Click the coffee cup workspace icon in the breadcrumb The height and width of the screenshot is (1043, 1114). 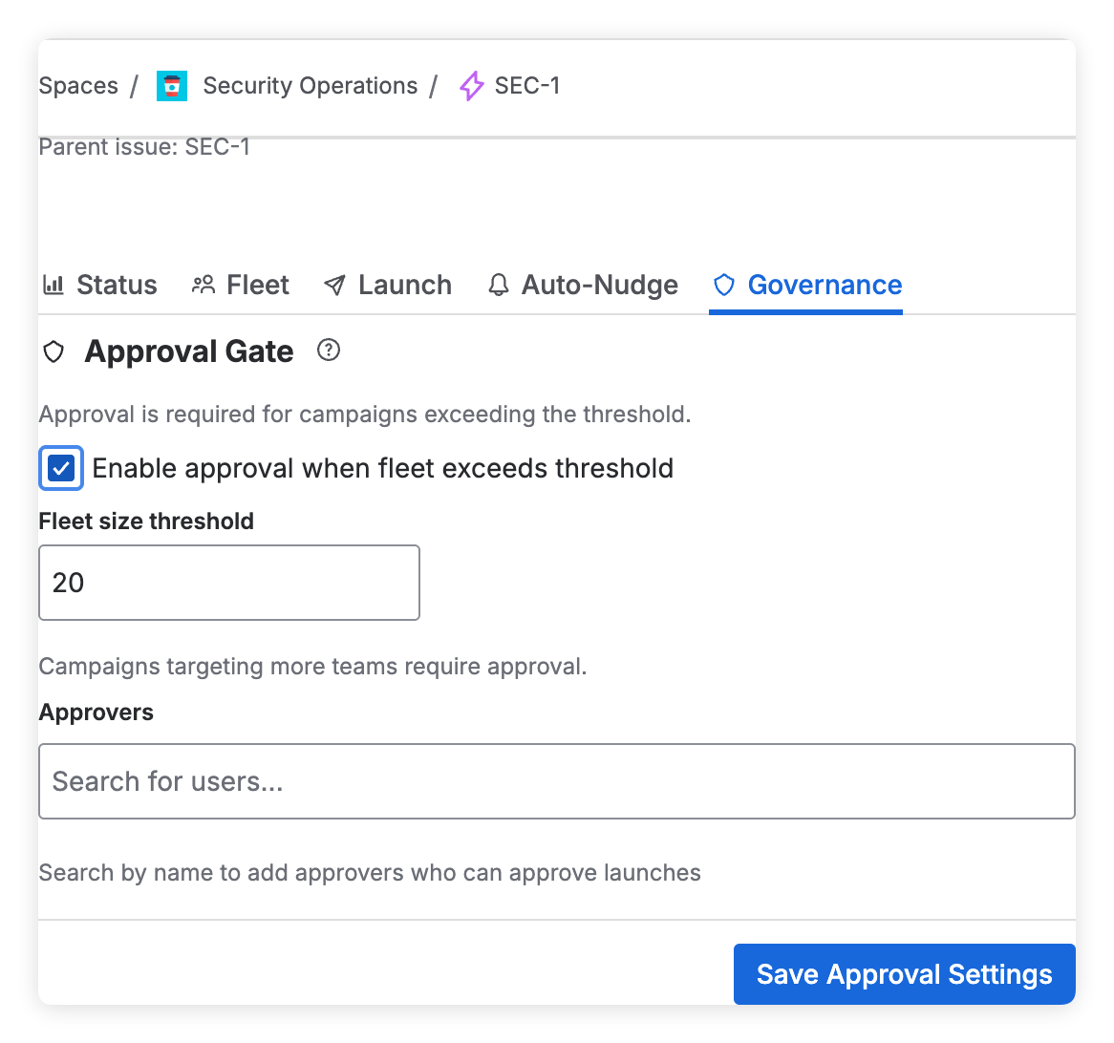click(x=171, y=85)
